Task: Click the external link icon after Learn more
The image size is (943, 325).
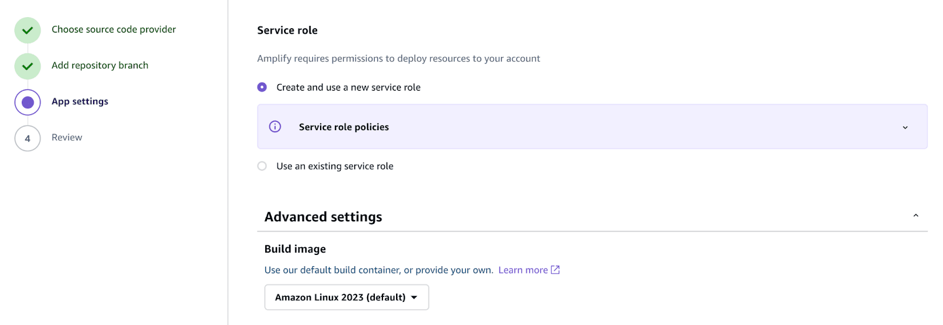Action: (x=555, y=270)
